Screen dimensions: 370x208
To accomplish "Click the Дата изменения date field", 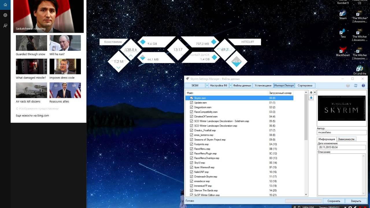I will [342, 147].
